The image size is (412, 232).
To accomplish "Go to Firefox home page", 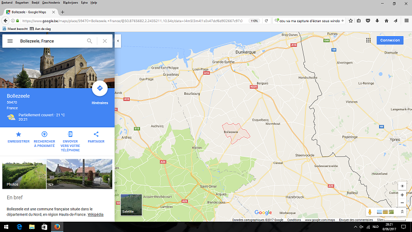I will point(386,21).
